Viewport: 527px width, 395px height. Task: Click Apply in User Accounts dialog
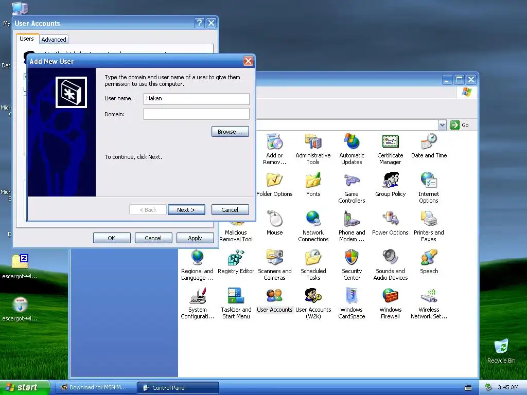195,238
